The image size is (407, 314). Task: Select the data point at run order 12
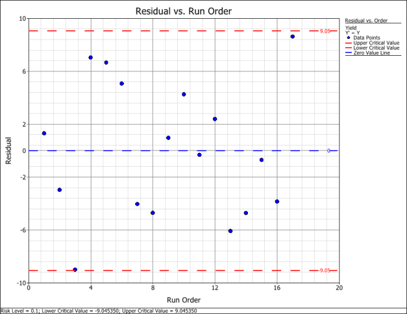click(x=215, y=119)
